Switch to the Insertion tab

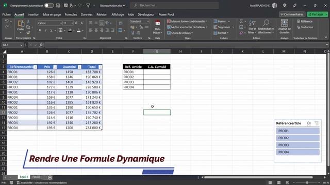coord(33,14)
